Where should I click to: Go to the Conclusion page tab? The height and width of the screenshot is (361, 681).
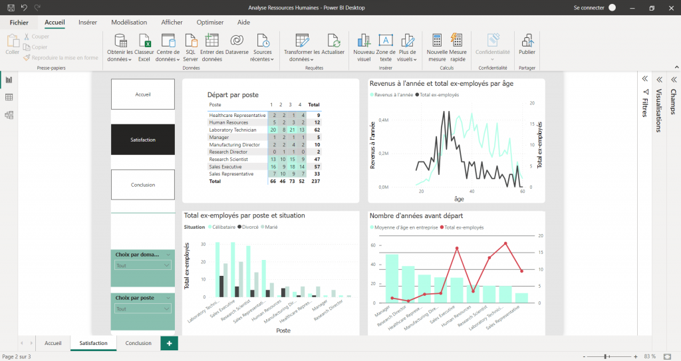(138, 343)
